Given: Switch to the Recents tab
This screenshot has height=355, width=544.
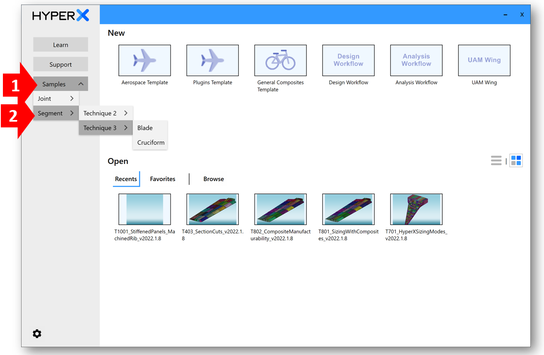Looking at the screenshot, I should click(x=126, y=179).
